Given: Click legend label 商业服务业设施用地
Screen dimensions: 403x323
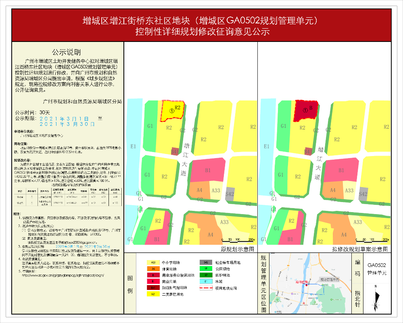Looking at the screenshot, I should 178,275.
